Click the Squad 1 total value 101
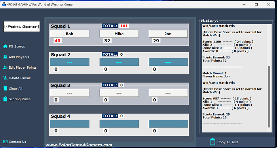The height and width of the screenshot is (148, 277). [x=124, y=26]
